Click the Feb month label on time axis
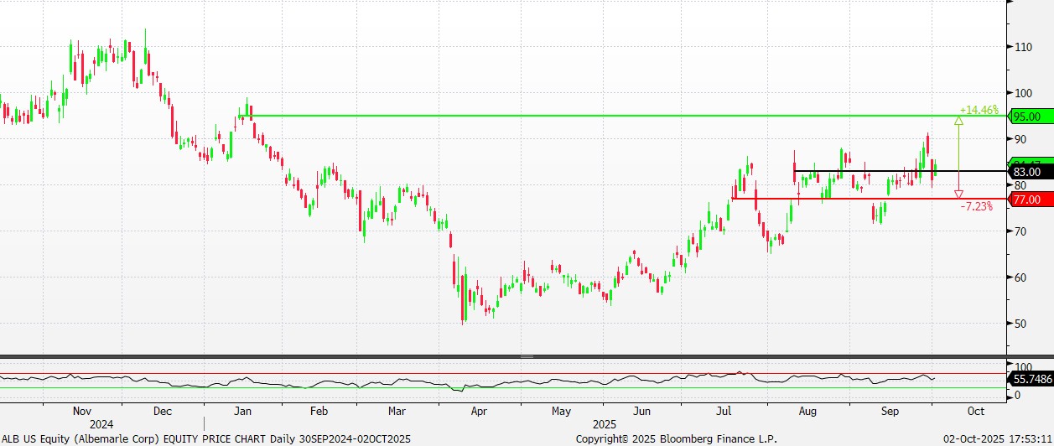Image resolution: width=1054 pixels, height=446 pixels. tap(319, 412)
